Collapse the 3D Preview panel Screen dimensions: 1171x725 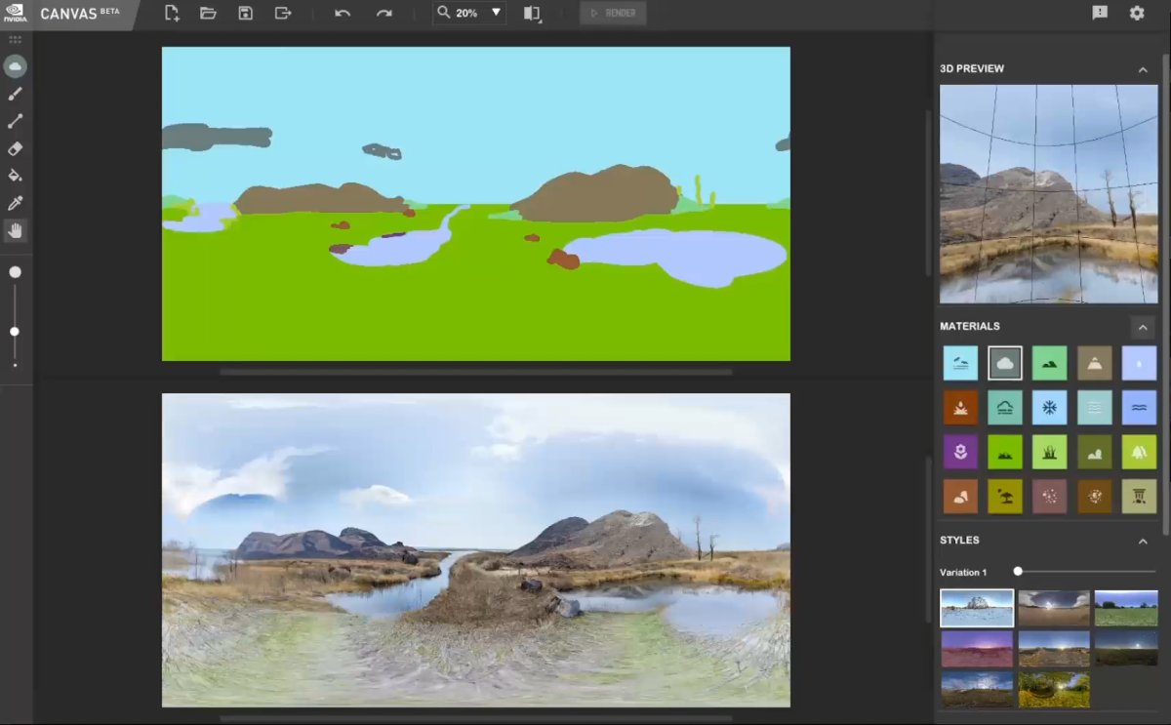[1143, 69]
